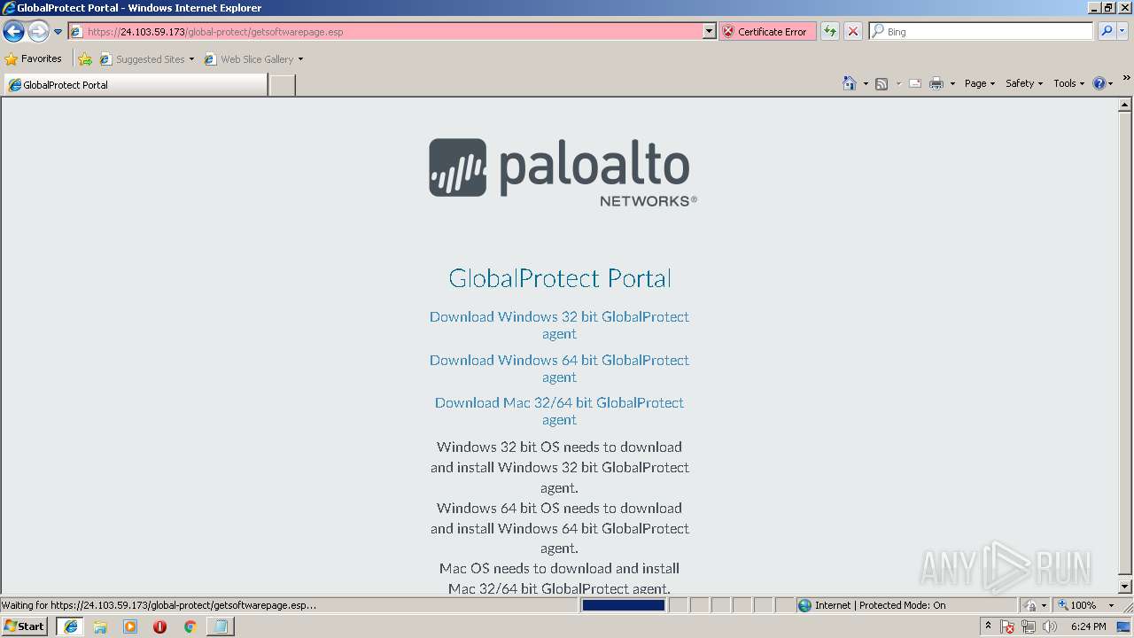Click the browser Forward arrow button
The image size is (1134, 638).
(38, 32)
